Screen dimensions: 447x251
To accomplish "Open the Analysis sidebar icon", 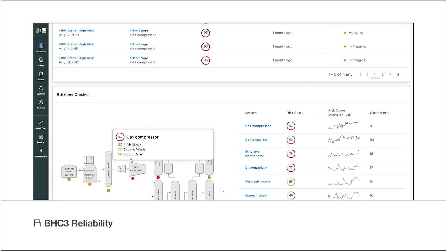I will [41, 102].
